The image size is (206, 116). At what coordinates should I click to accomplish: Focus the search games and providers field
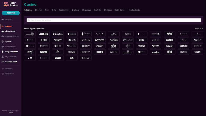pos(114,20)
